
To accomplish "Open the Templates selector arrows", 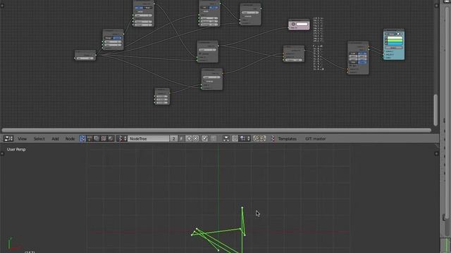I will pos(273,138).
